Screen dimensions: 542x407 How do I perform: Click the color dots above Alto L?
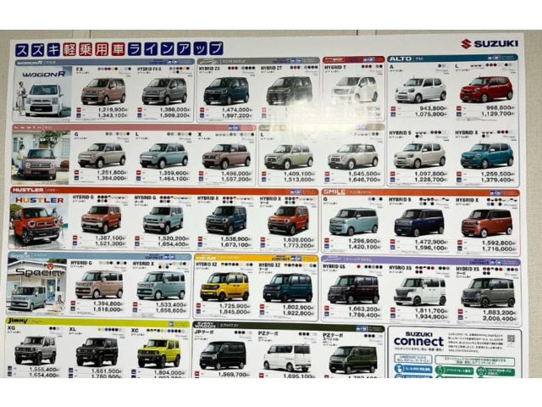[500, 66]
